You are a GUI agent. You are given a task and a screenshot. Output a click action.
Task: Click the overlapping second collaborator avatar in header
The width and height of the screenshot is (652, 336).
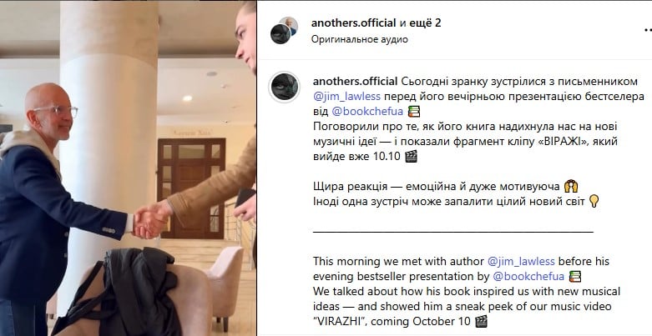click(x=290, y=24)
